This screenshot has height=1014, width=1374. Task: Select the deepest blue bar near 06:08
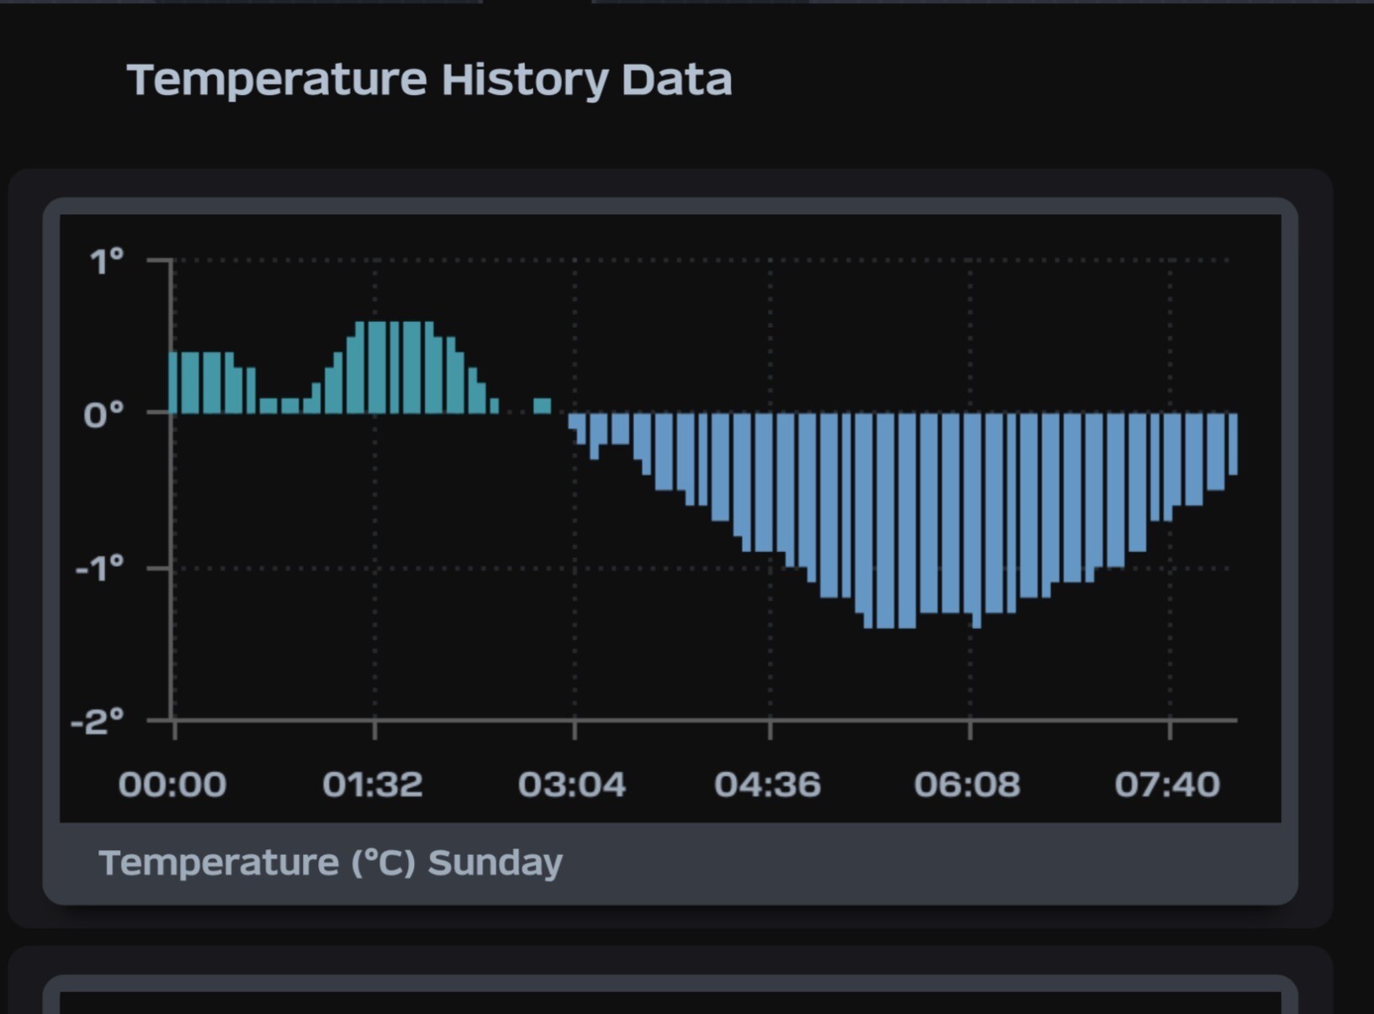(976, 521)
